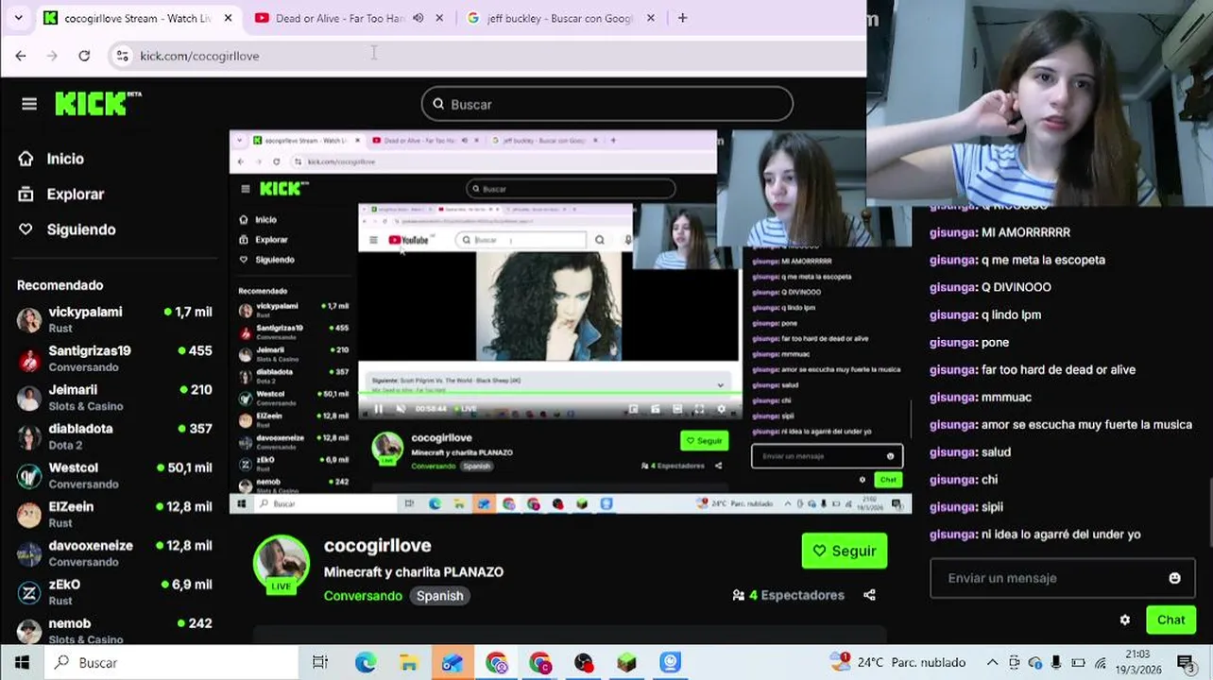
Task: Send the message with the green Chat button
Action: coord(1170,620)
